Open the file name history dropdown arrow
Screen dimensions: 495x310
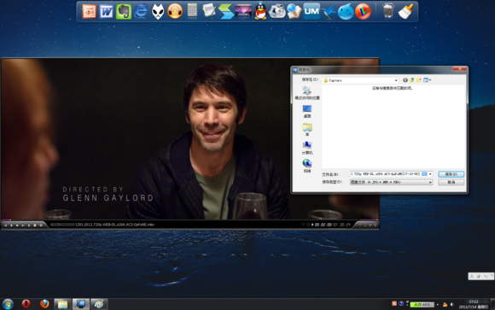tap(430, 174)
